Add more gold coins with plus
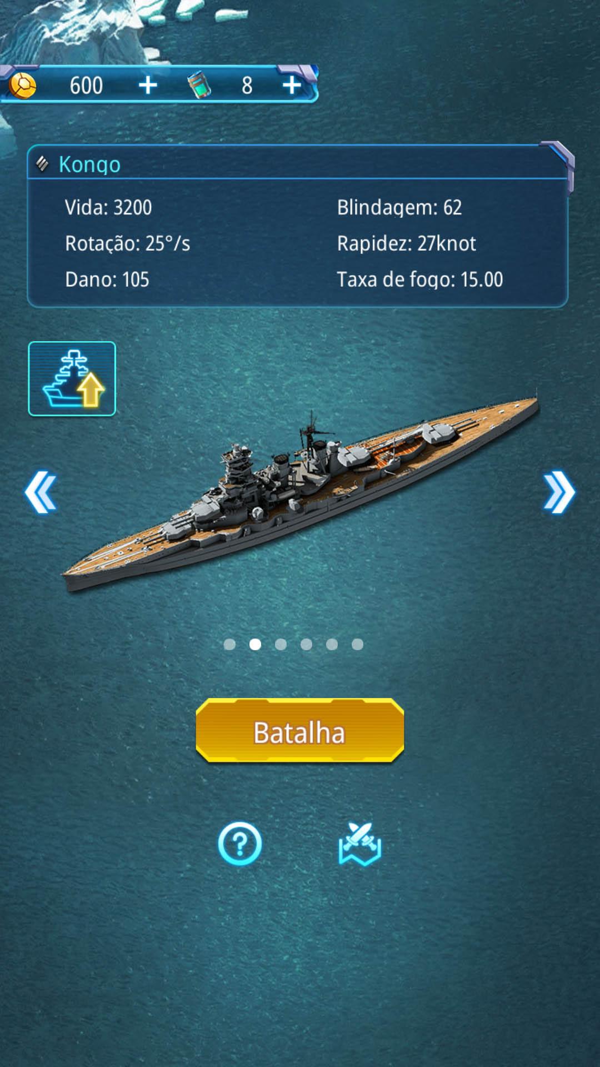600x1067 pixels. [x=148, y=85]
